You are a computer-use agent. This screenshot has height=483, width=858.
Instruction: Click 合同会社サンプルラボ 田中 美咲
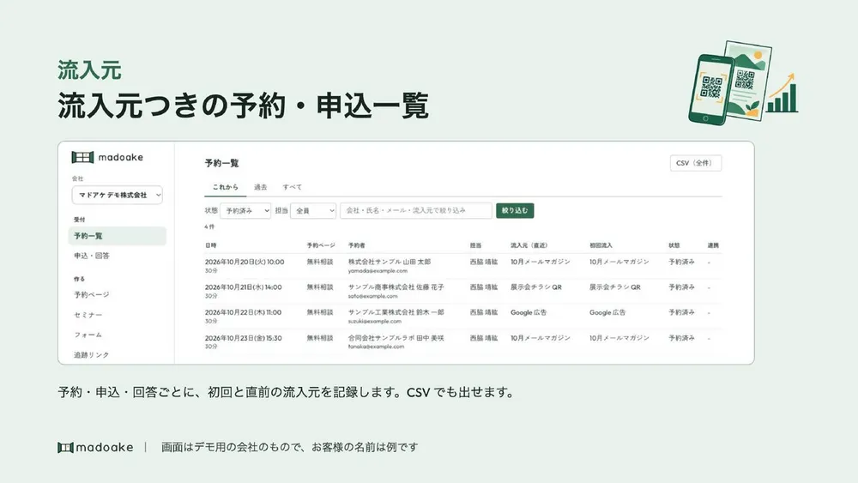[396, 338]
